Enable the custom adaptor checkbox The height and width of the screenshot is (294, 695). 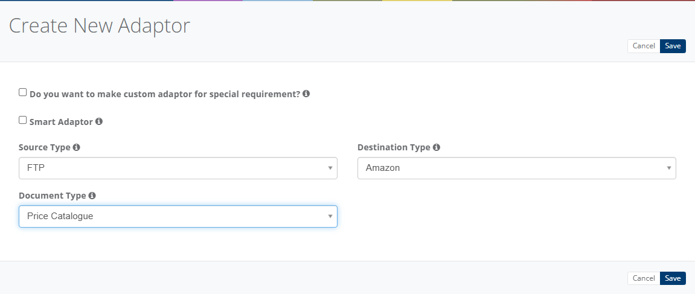tap(23, 92)
